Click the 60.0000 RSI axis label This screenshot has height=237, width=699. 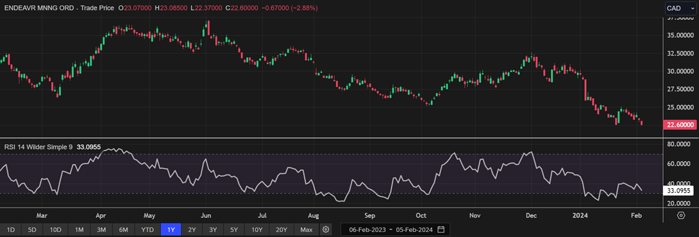(679, 164)
